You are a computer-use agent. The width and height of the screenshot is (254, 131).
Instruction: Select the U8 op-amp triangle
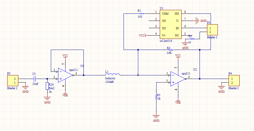point(65,75)
